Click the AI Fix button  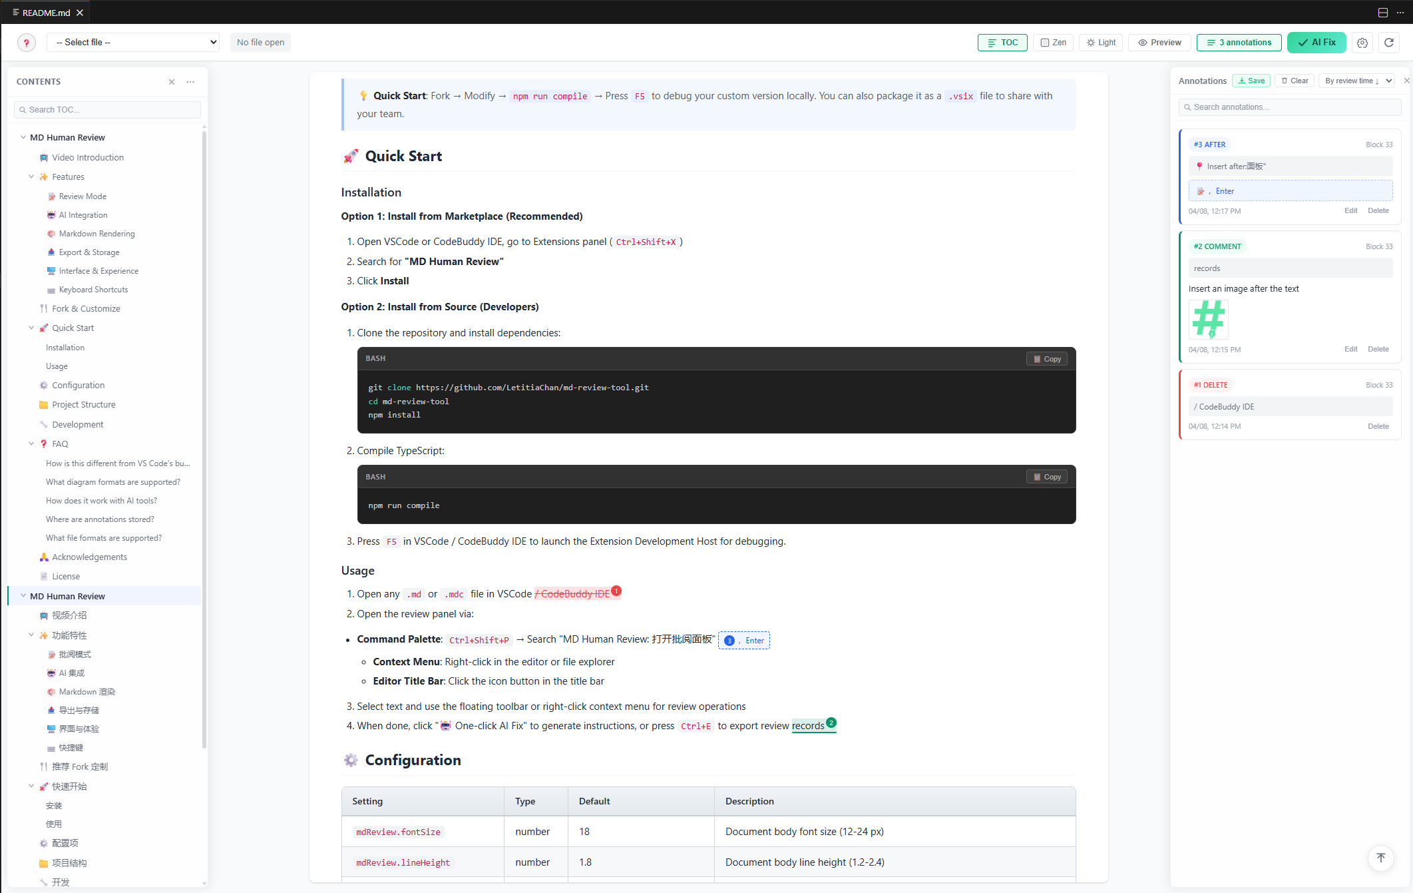[x=1316, y=43]
